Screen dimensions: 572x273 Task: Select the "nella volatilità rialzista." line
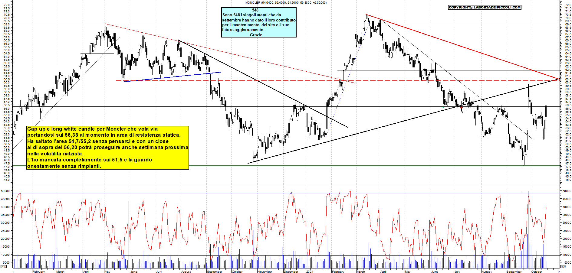coord(55,154)
